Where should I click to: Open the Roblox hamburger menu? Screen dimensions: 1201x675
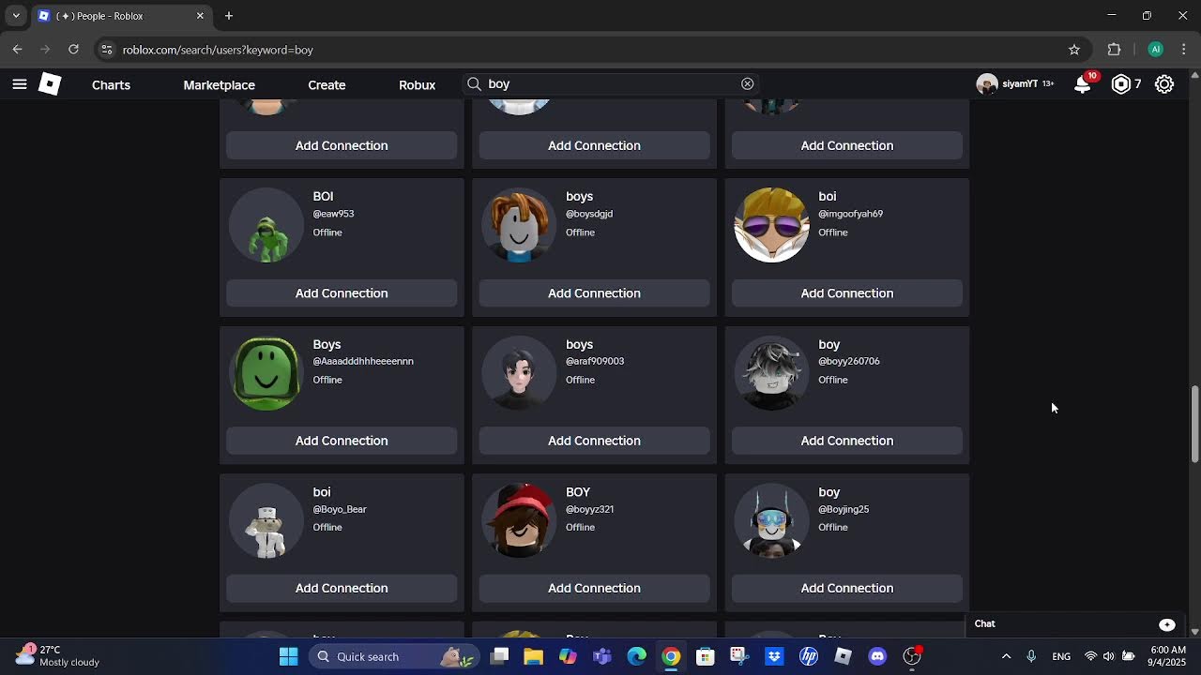19,84
